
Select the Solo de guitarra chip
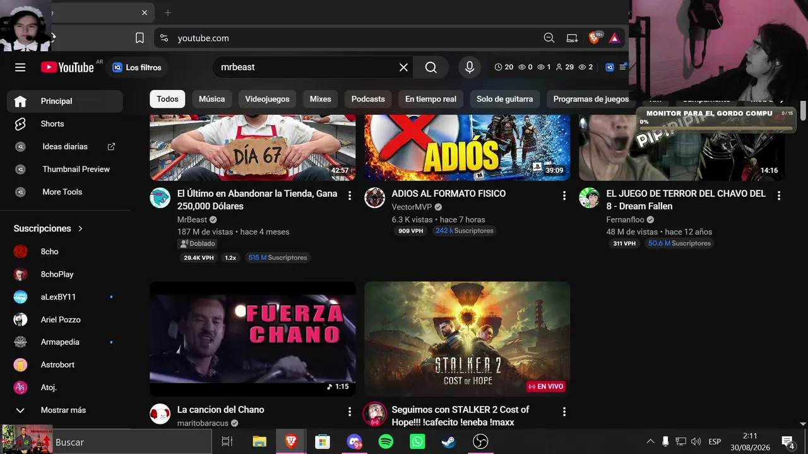click(x=504, y=99)
